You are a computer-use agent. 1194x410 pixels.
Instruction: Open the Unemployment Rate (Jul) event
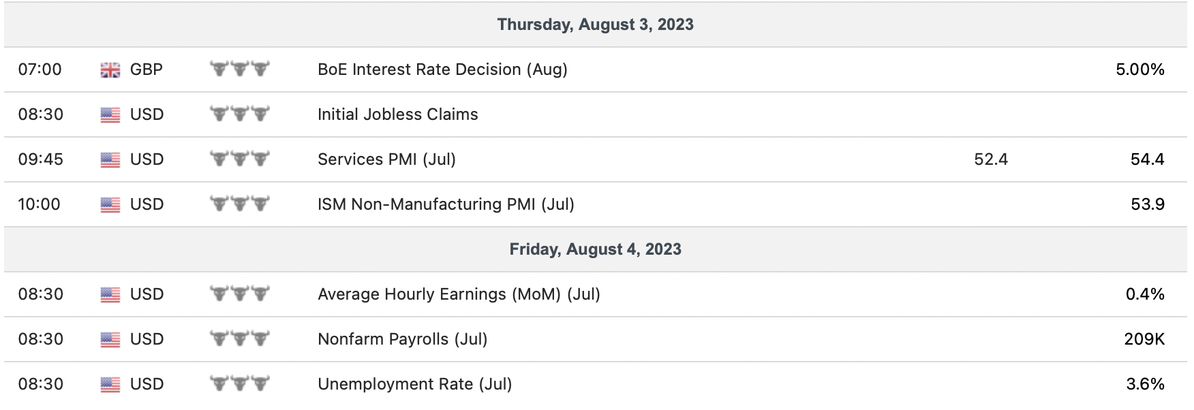tap(414, 384)
